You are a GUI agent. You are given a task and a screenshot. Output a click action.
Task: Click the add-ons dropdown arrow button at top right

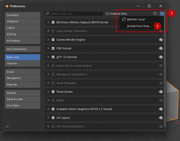(162, 13)
